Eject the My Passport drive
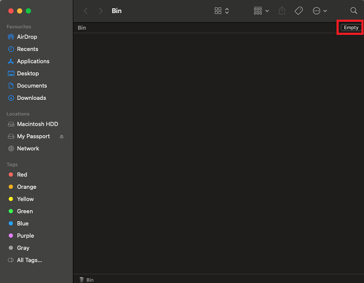This screenshot has width=364, height=283. [x=62, y=136]
